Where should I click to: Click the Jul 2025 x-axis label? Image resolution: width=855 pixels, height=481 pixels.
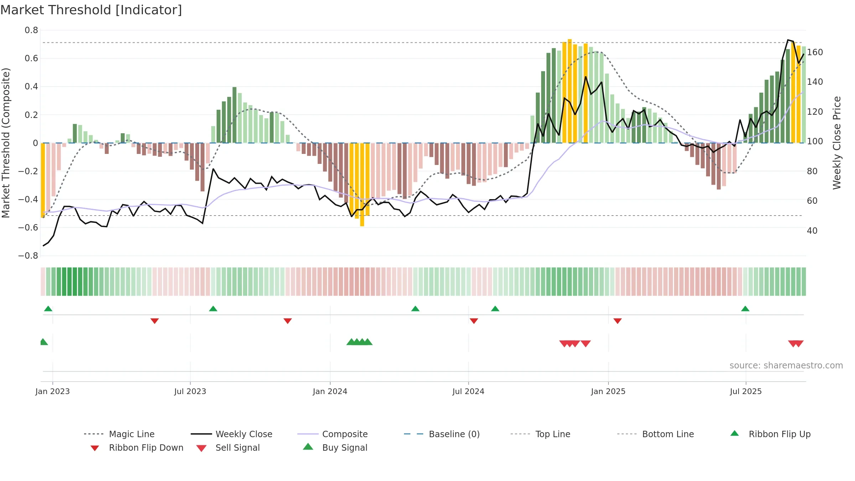click(746, 391)
